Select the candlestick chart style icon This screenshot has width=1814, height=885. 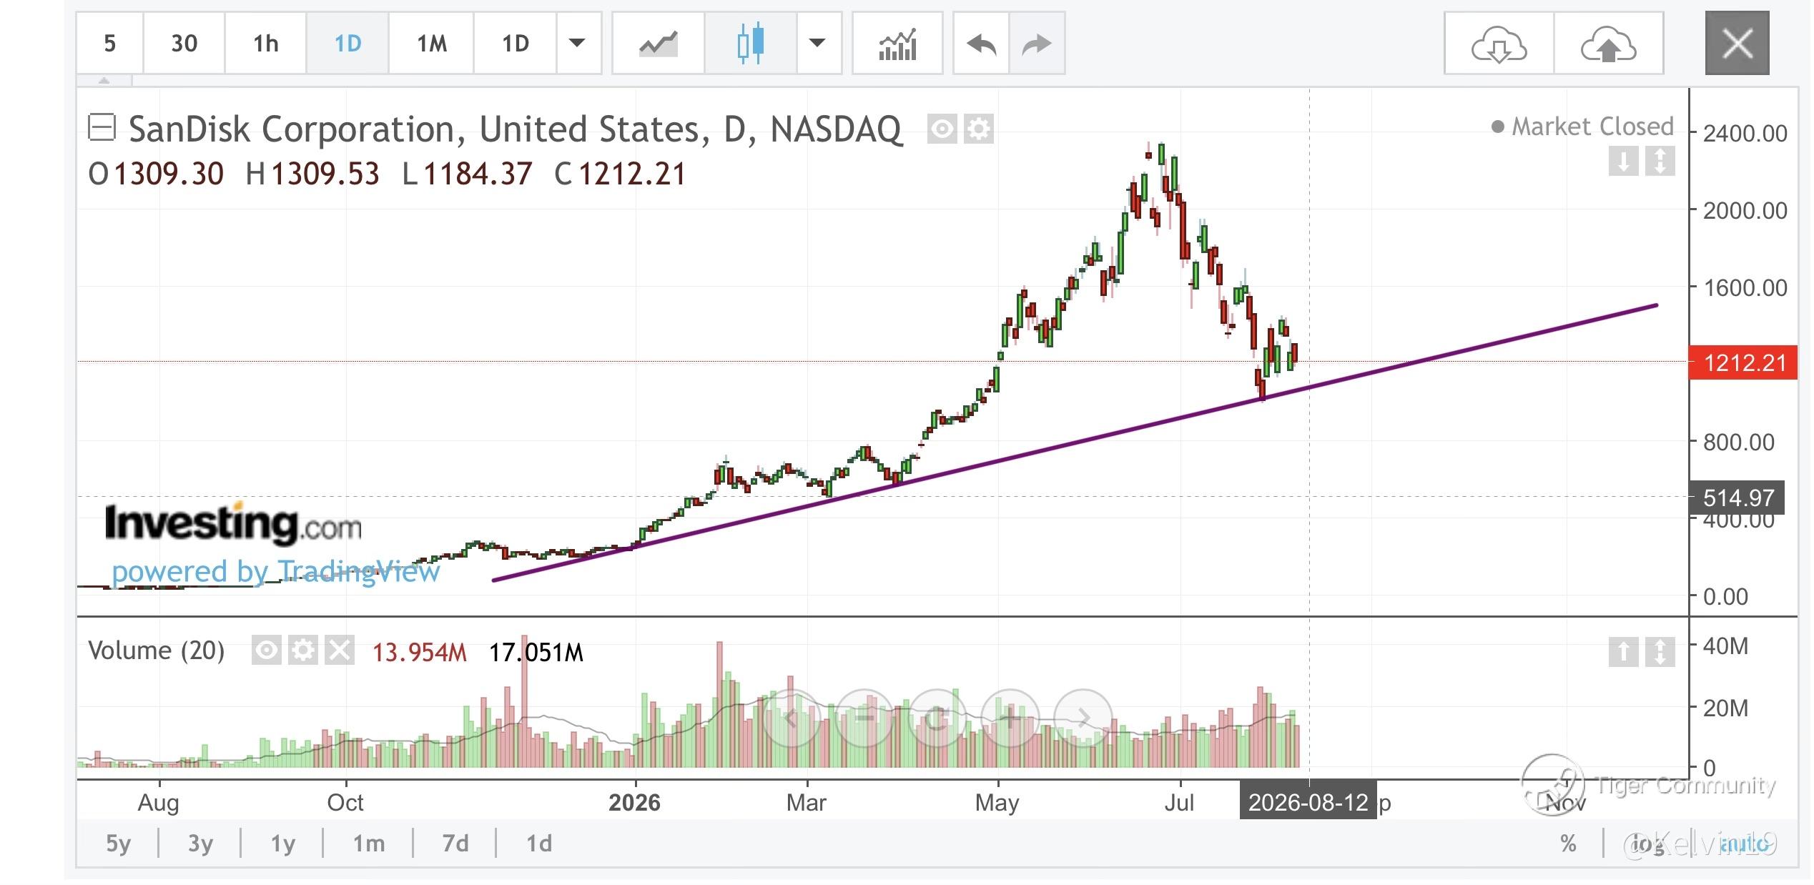tap(751, 44)
